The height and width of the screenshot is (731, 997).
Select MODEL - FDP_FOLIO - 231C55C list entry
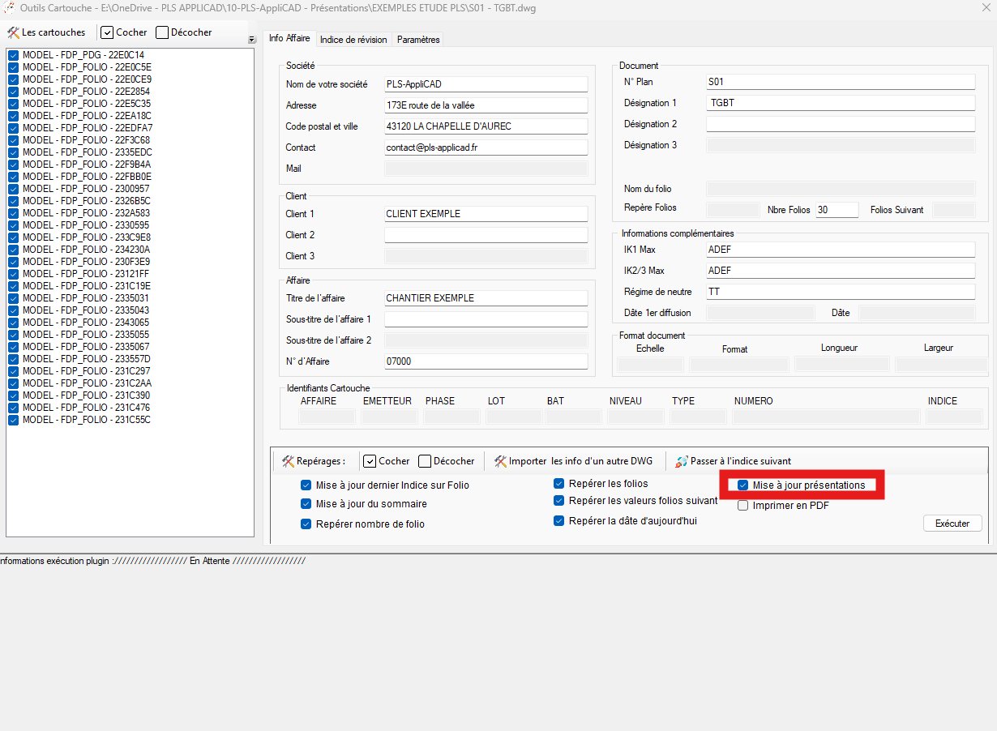[86, 420]
